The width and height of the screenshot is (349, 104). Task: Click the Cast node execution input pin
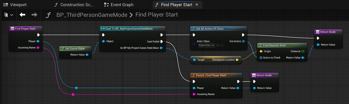click(103, 35)
